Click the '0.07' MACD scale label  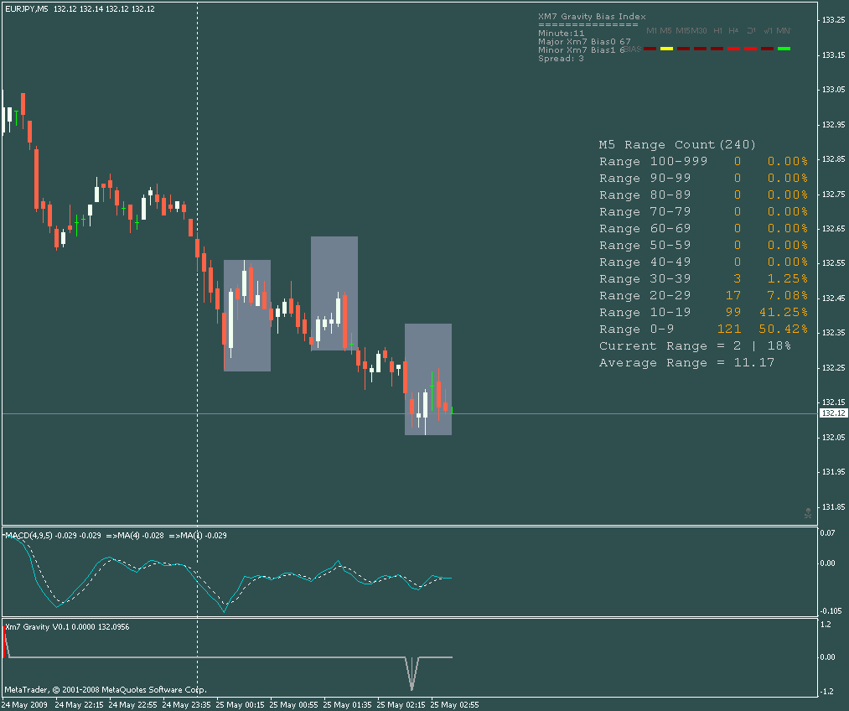tap(828, 533)
